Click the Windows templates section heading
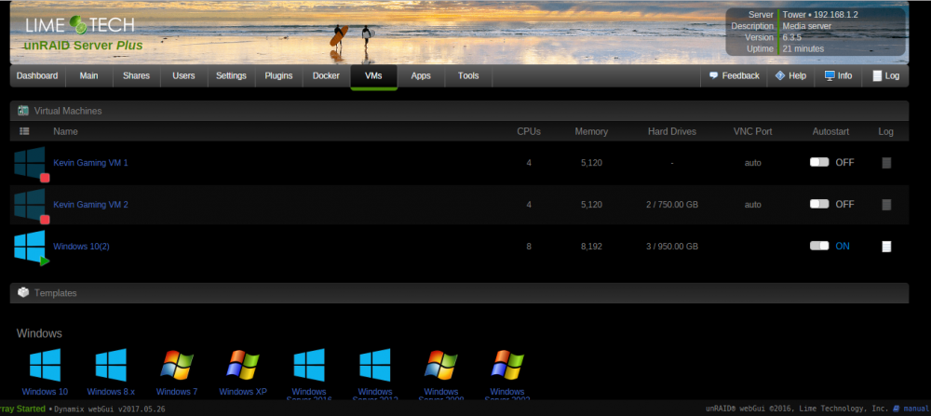The height and width of the screenshot is (416, 931). pos(39,333)
